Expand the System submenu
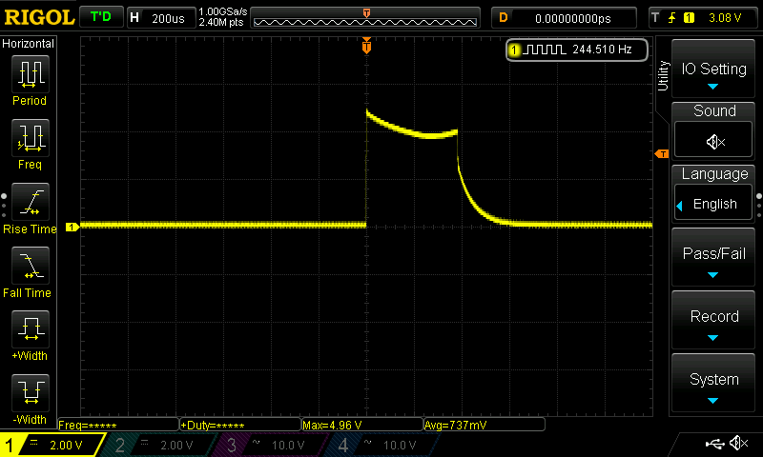 (x=713, y=384)
